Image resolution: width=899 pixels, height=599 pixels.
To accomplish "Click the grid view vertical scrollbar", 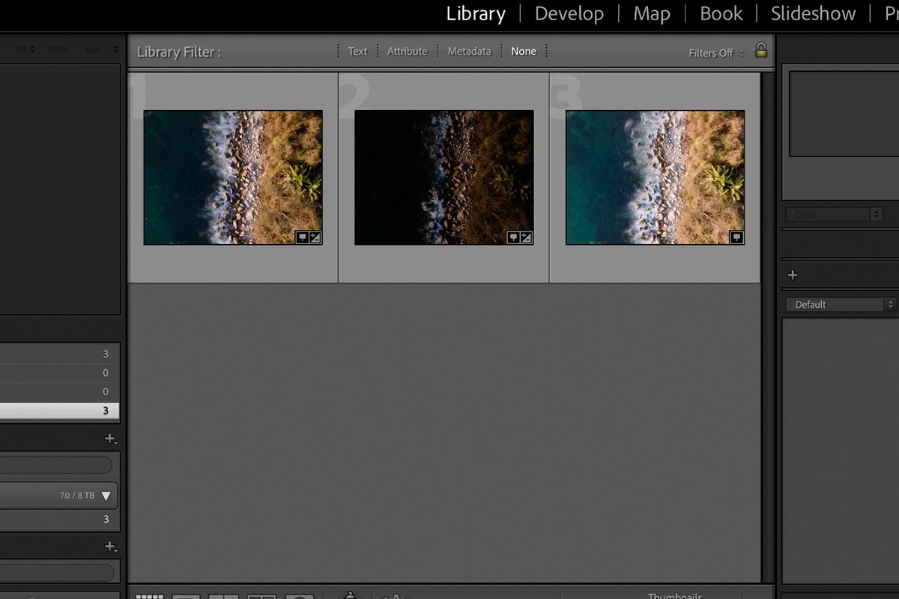I will point(768,327).
